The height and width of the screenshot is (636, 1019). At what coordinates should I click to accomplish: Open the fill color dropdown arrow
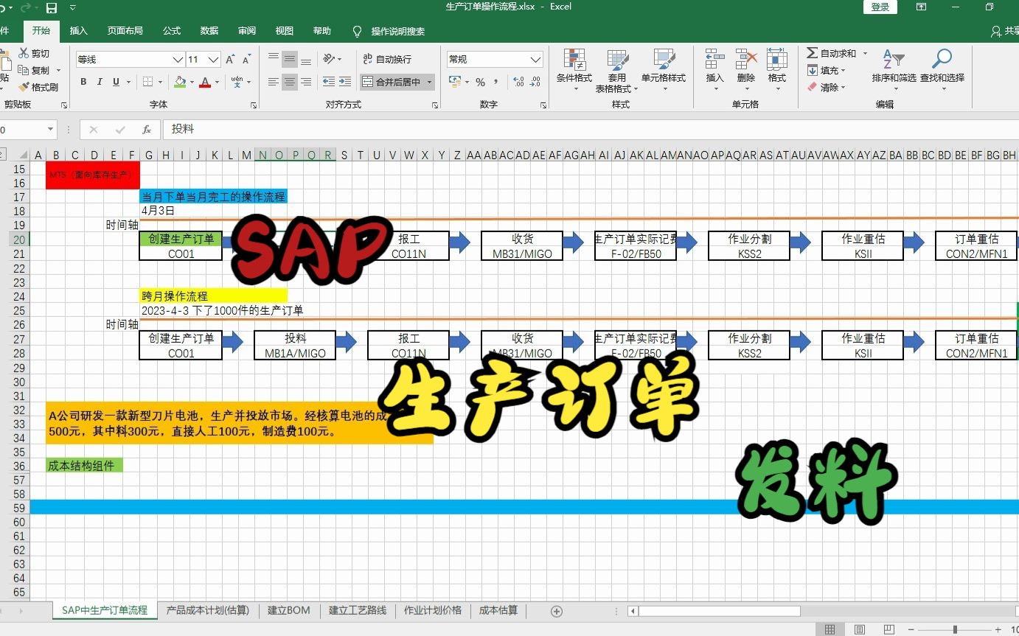(x=192, y=82)
